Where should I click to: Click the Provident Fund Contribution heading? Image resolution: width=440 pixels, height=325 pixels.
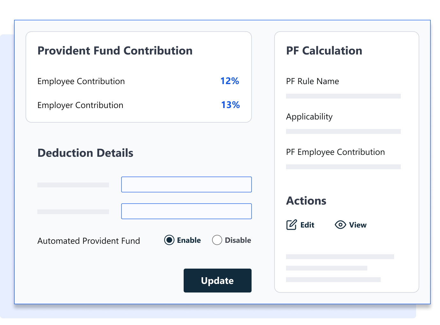[x=115, y=51]
